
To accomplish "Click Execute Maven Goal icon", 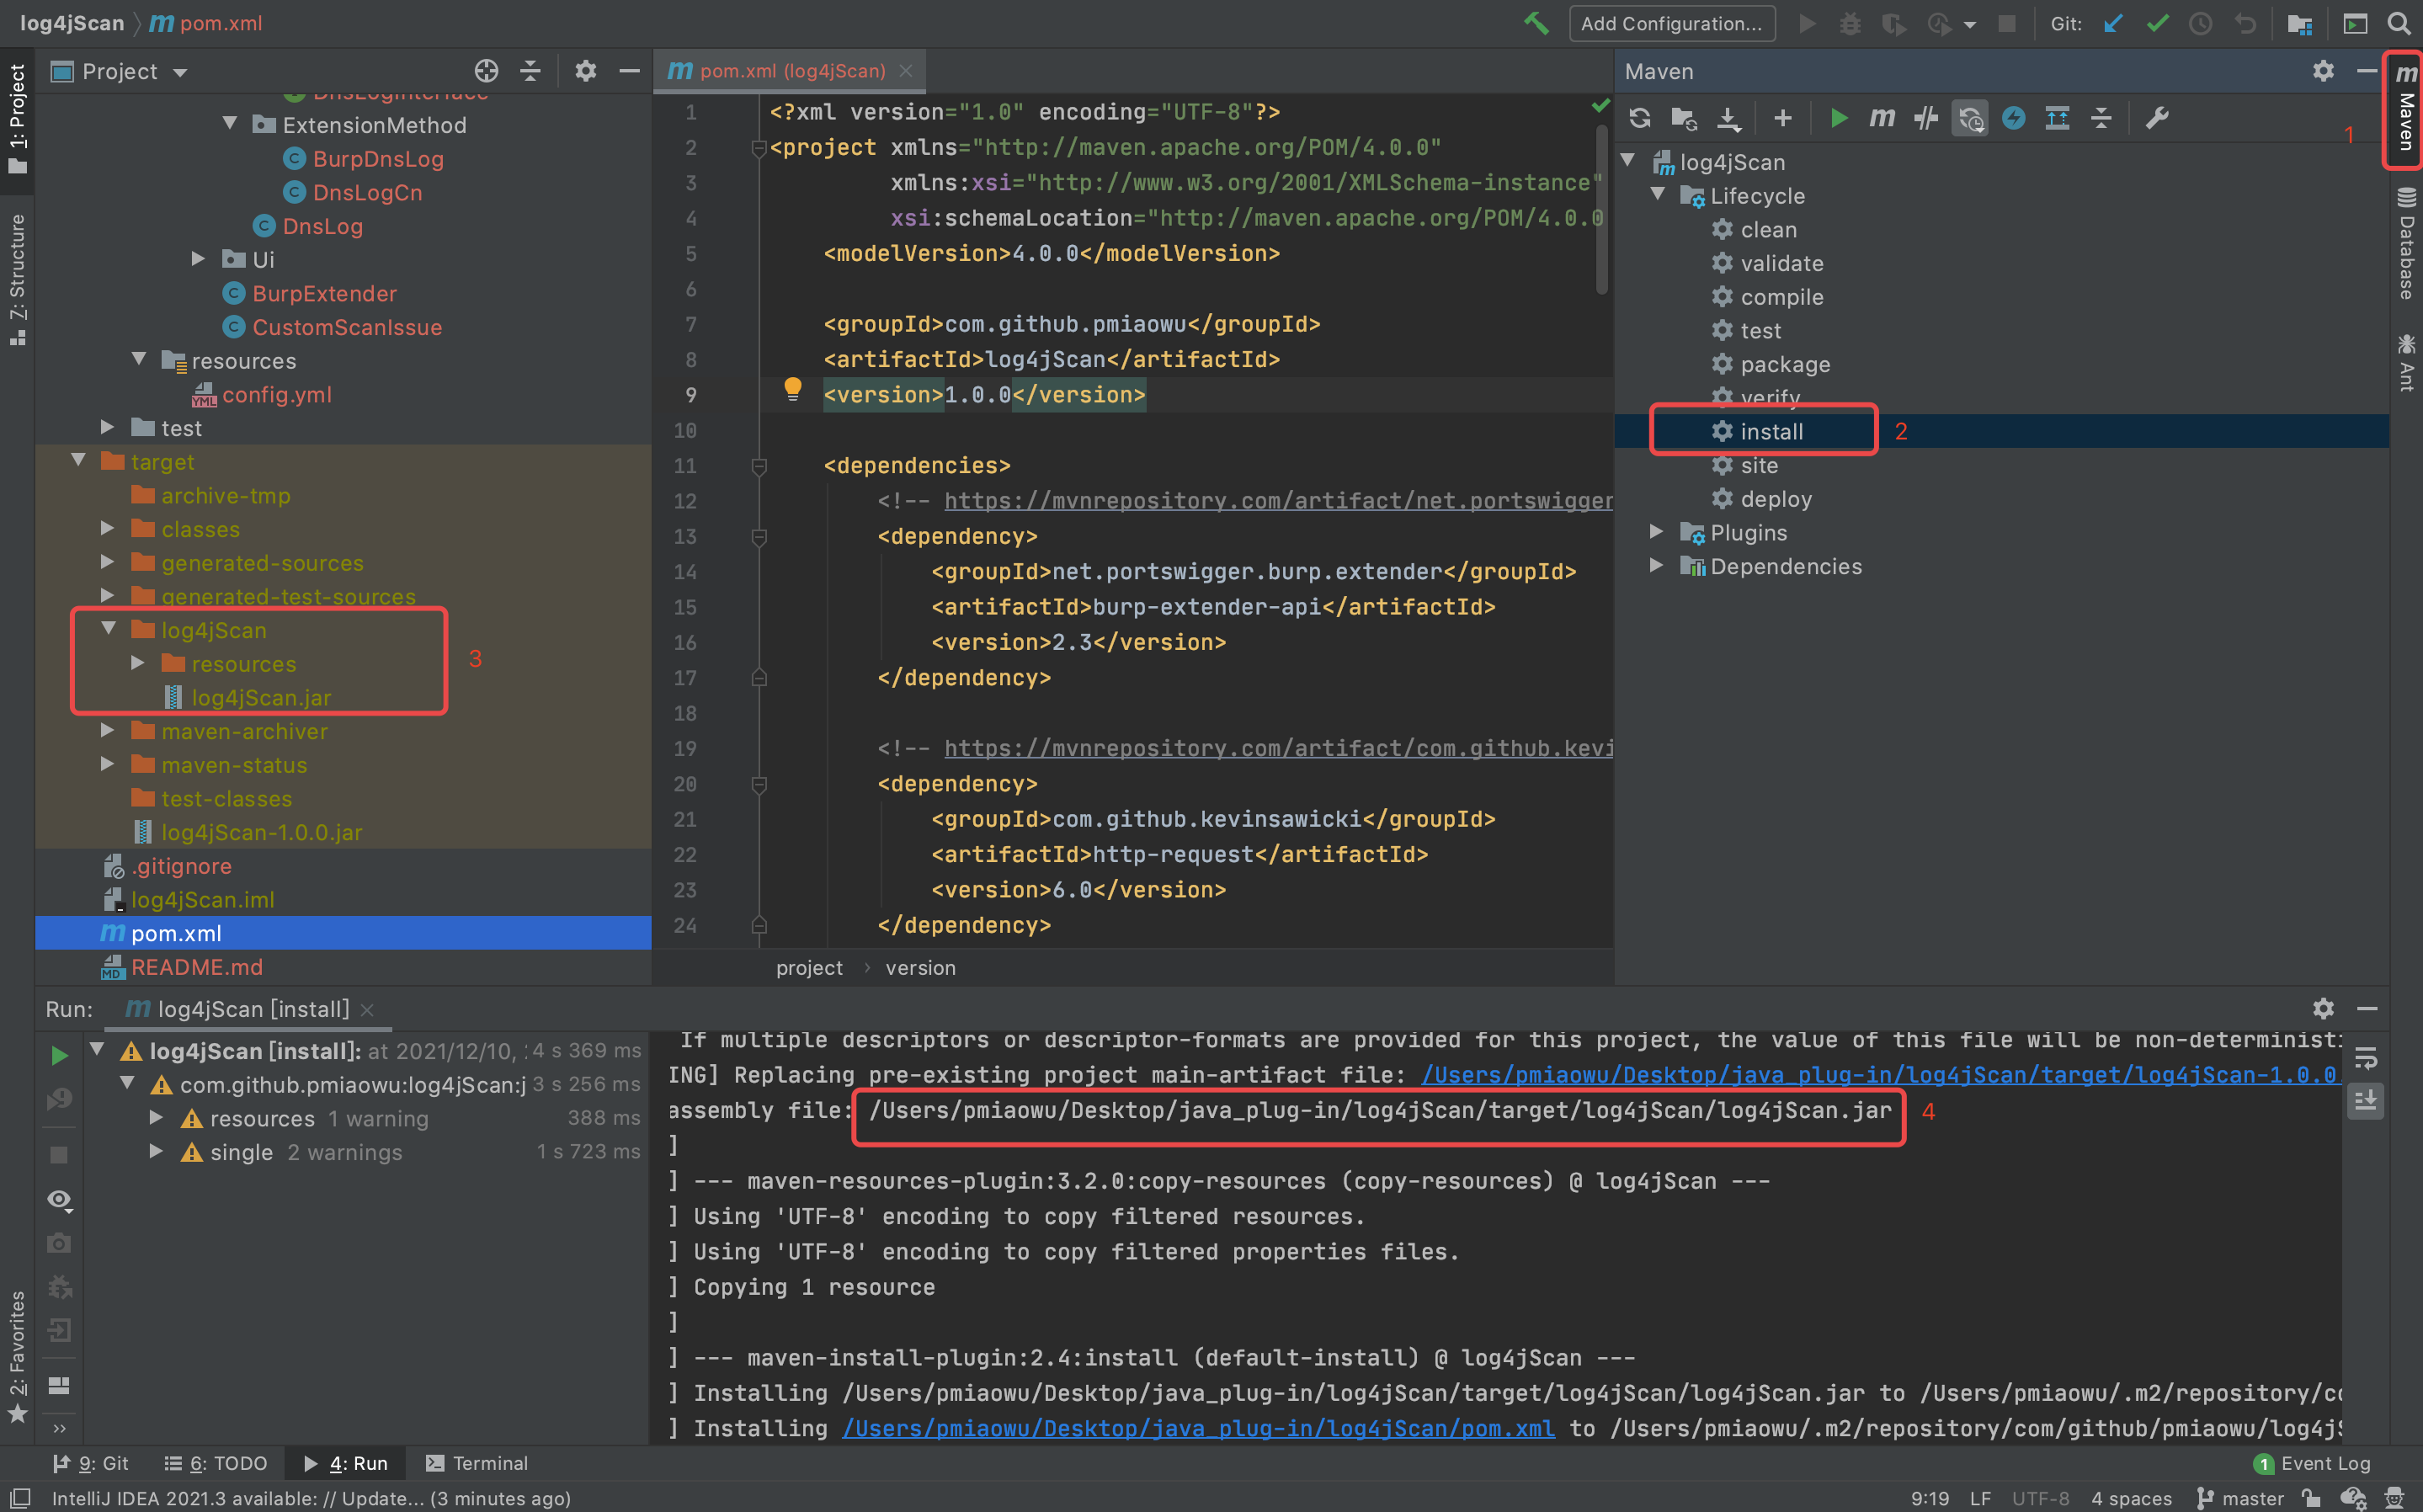I will (1882, 118).
